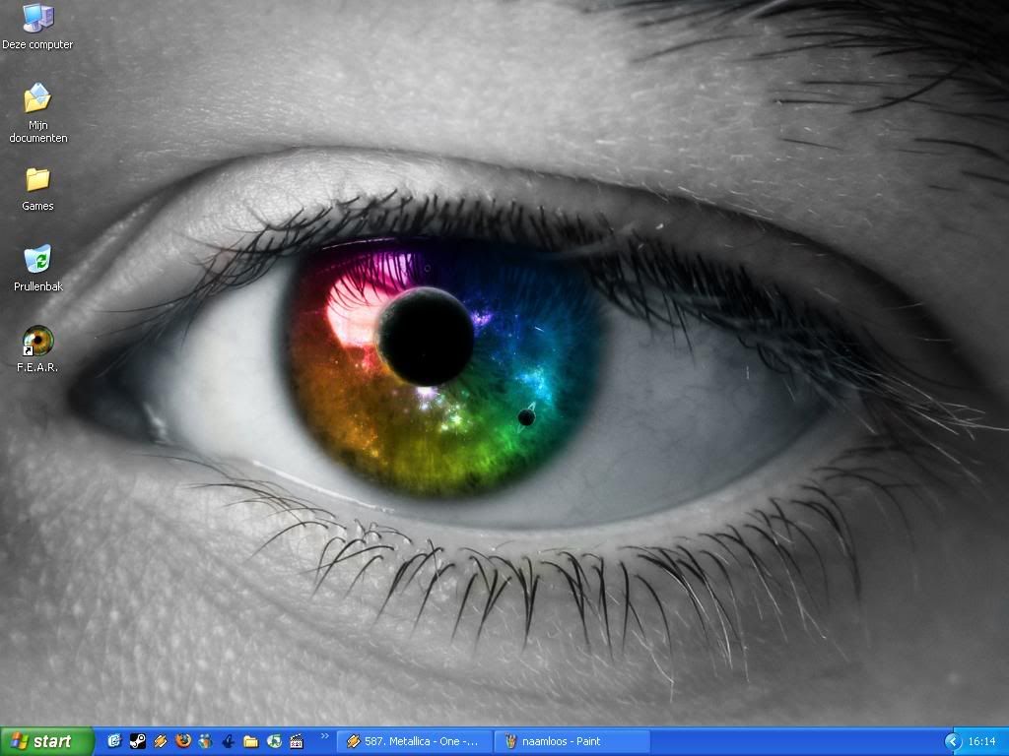
Task: Click the Show Desktop quick launch icon
Action: (x=114, y=741)
